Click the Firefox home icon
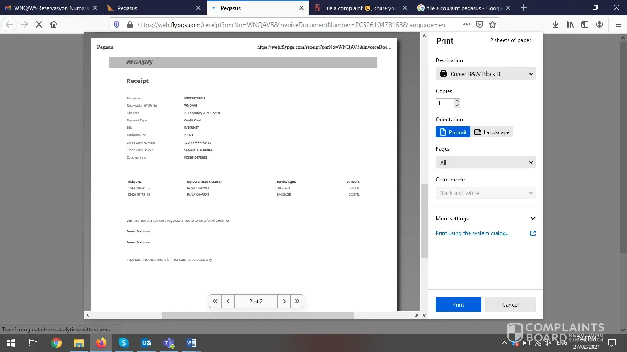 tap(54, 24)
